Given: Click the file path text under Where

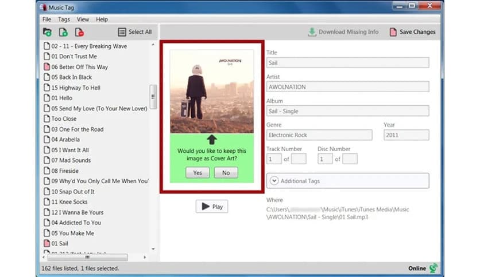Looking at the screenshot, I should click(338, 213).
